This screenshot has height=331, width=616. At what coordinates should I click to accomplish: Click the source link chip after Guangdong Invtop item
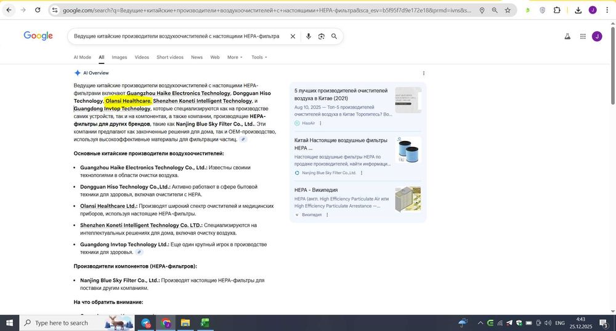[139, 252]
